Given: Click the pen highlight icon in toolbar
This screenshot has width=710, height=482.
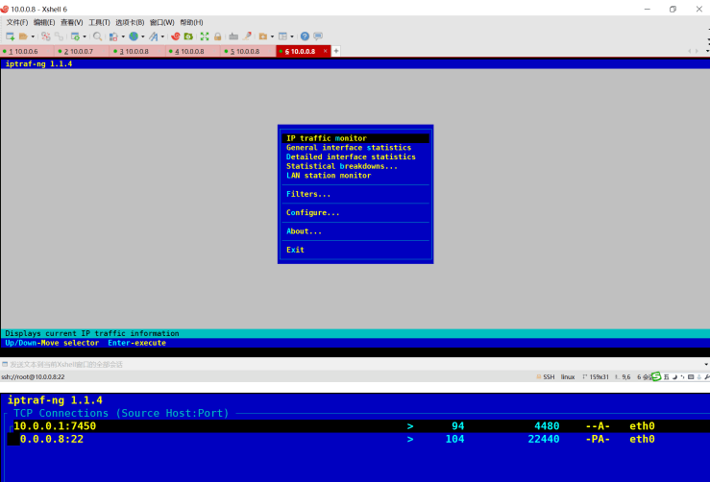Looking at the screenshot, I should (x=247, y=36).
